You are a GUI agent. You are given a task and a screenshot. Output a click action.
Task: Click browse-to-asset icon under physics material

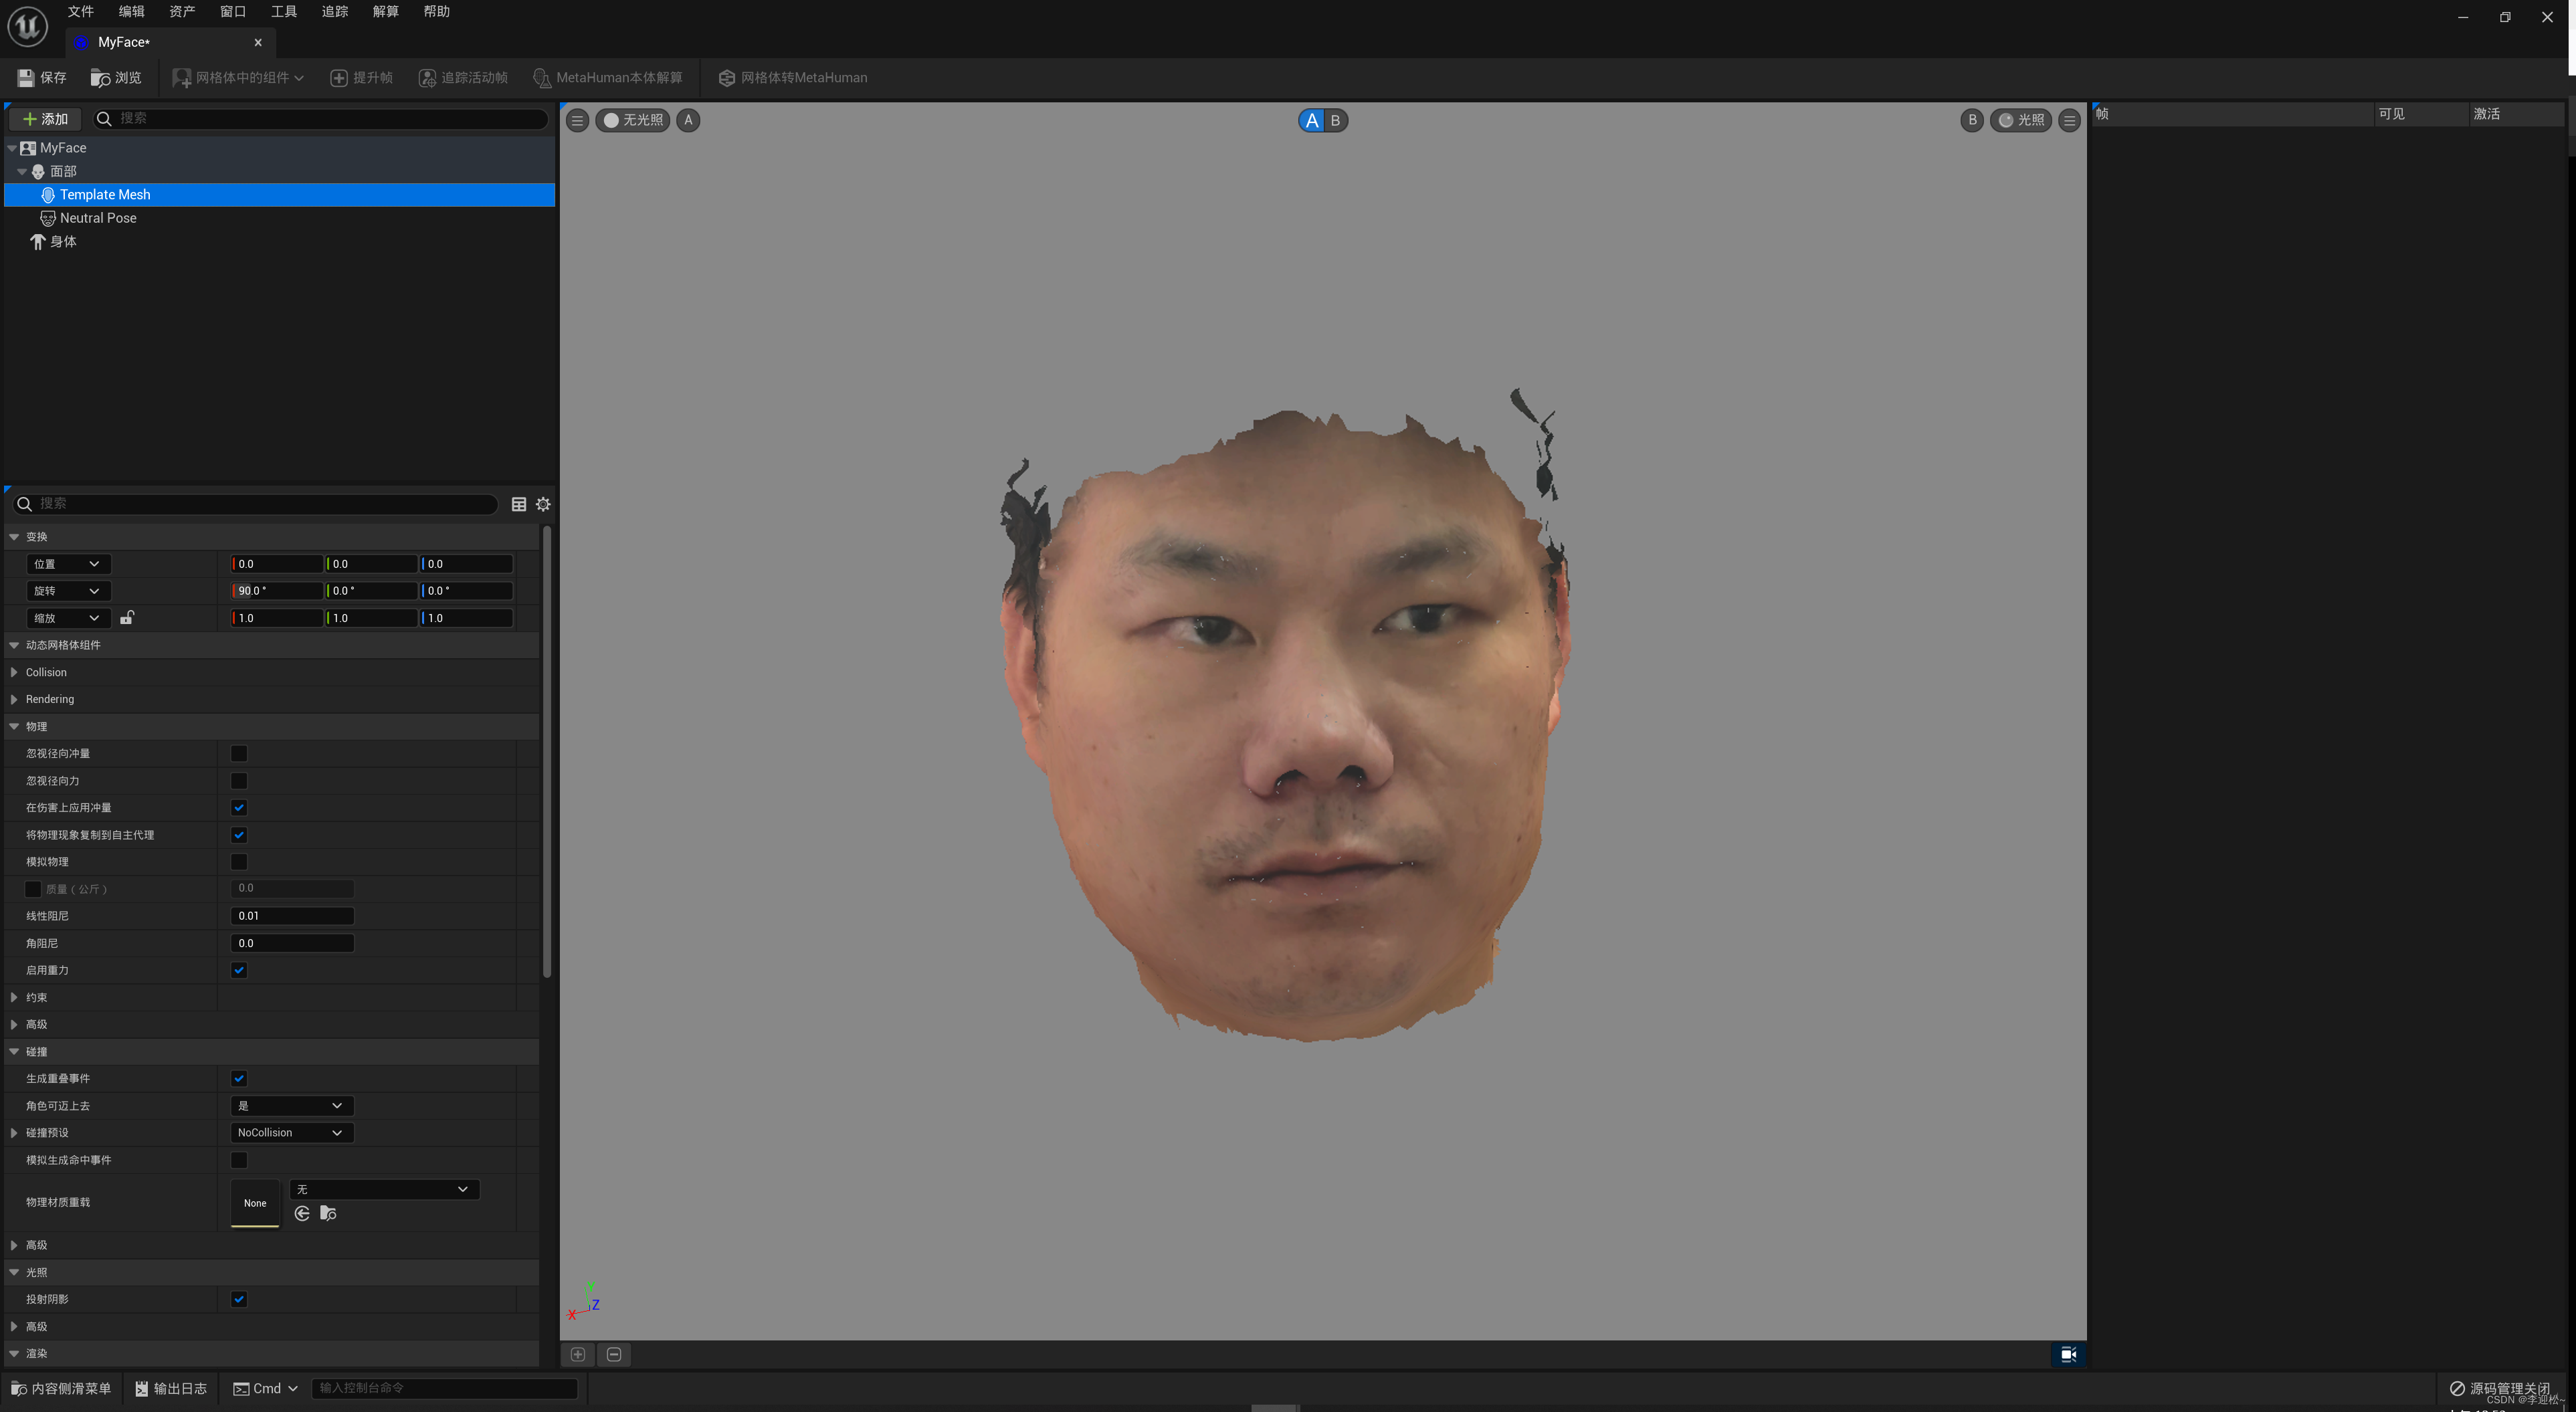coord(328,1213)
